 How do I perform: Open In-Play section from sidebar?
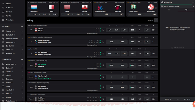pos(8,8)
